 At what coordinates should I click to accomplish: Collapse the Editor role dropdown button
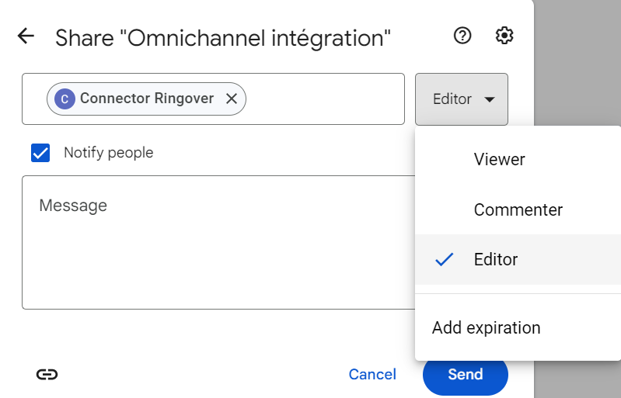[x=462, y=99]
